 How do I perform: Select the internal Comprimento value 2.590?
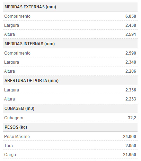click(x=131, y=53)
